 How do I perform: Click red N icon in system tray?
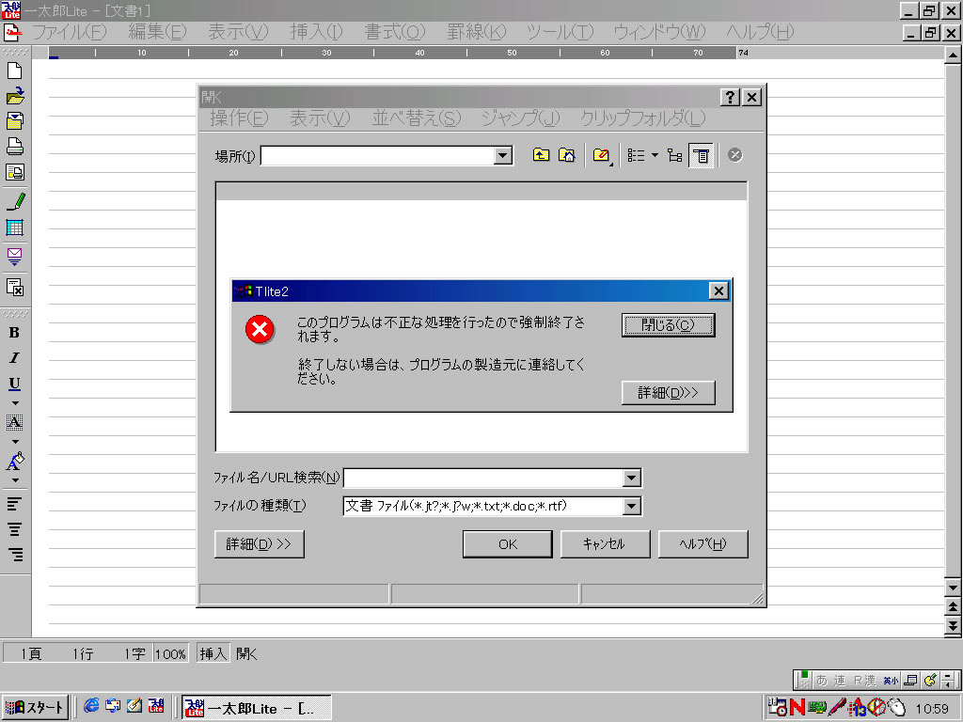tap(797, 708)
